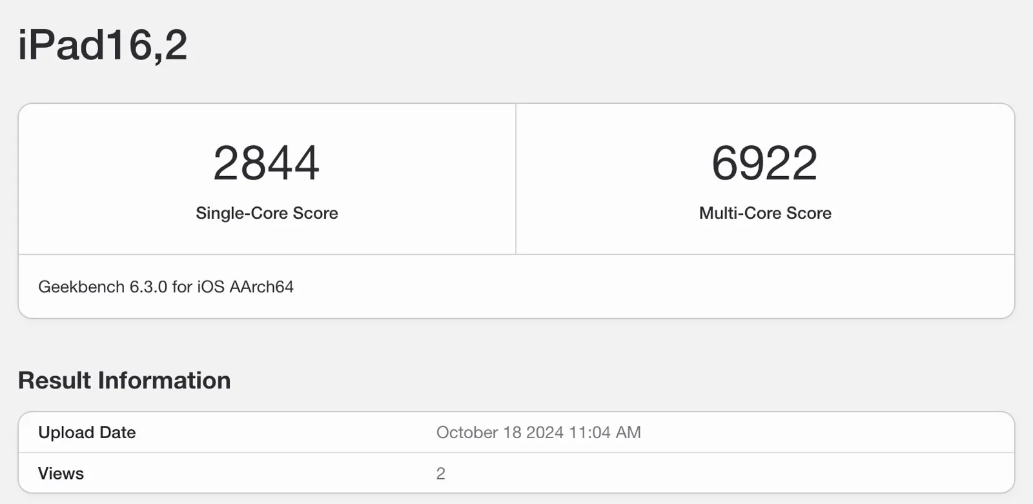Click the Result Information heading
This screenshot has height=504, width=1033.
(125, 380)
